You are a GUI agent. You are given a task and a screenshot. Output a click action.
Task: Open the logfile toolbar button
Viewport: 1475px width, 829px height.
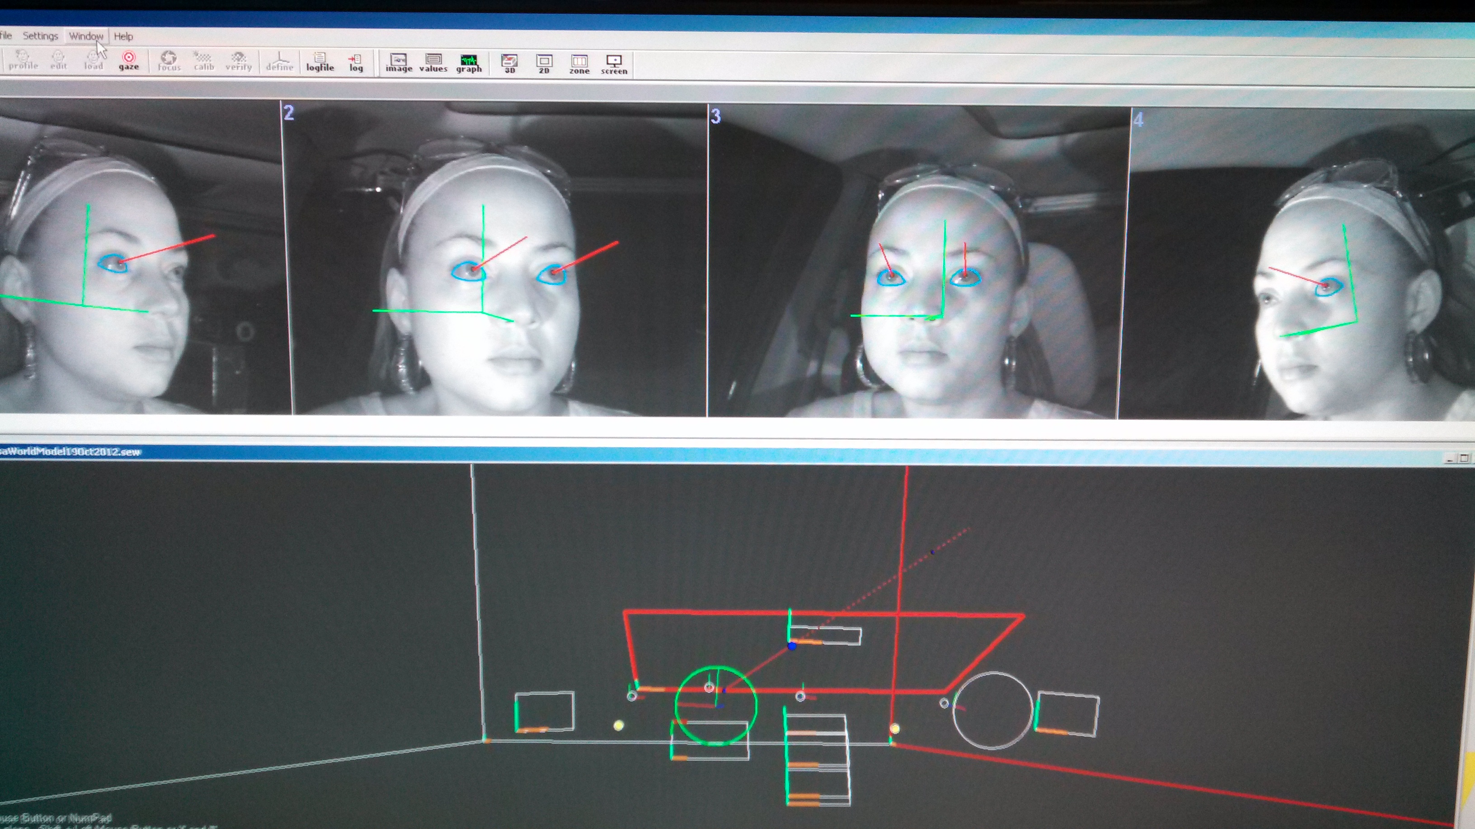pos(319,61)
